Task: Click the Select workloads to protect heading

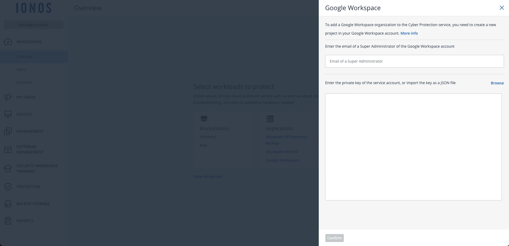Action: click(x=233, y=87)
